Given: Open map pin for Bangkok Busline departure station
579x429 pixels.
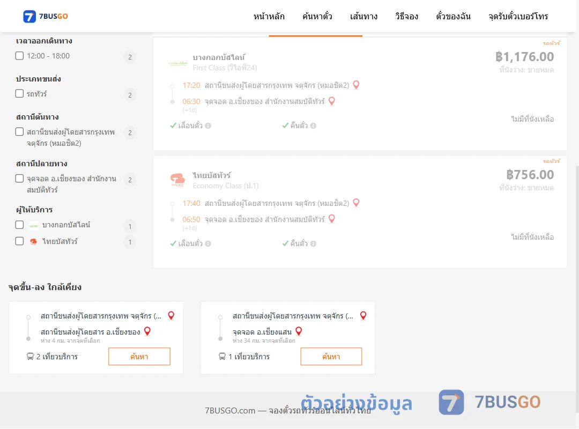Looking at the screenshot, I should point(357,85).
